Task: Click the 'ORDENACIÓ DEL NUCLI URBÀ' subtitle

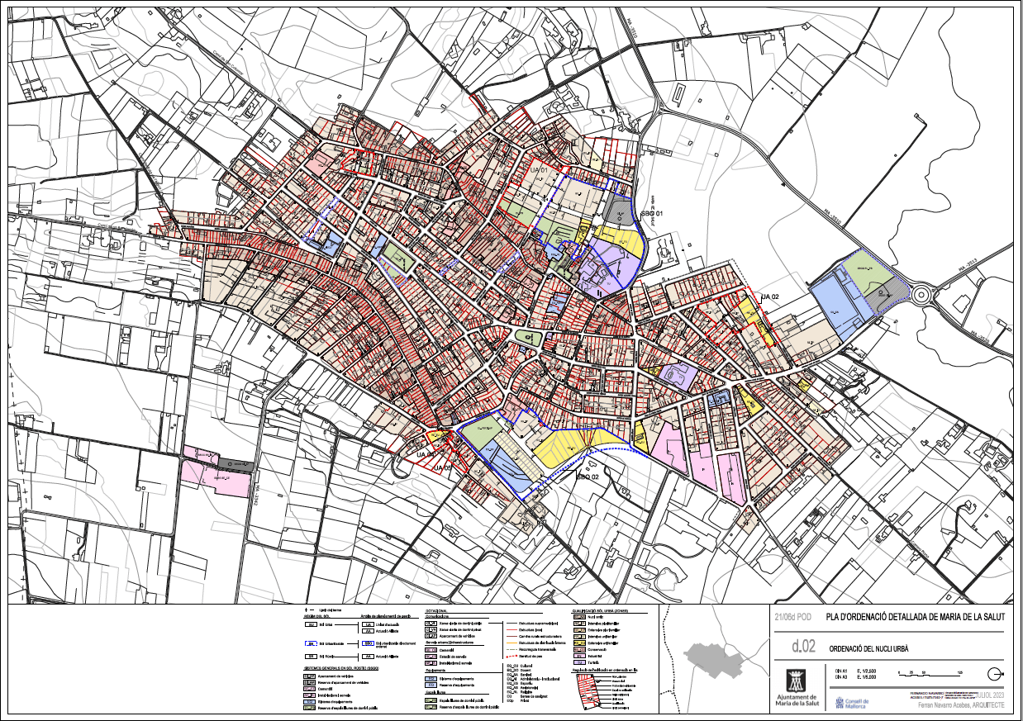Action: (869, 648)
